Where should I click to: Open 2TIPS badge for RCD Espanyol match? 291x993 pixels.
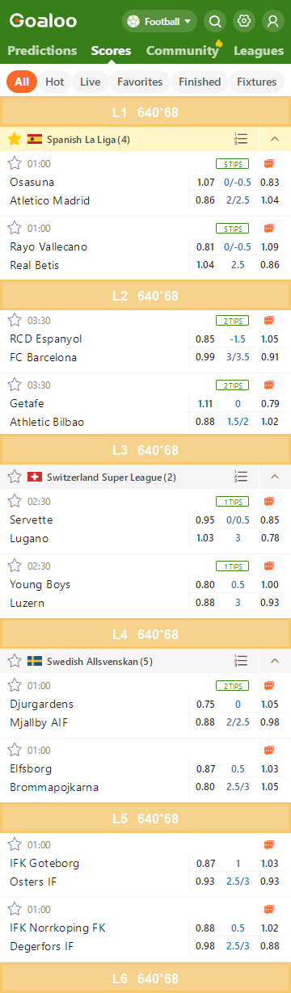pos(232,320)
